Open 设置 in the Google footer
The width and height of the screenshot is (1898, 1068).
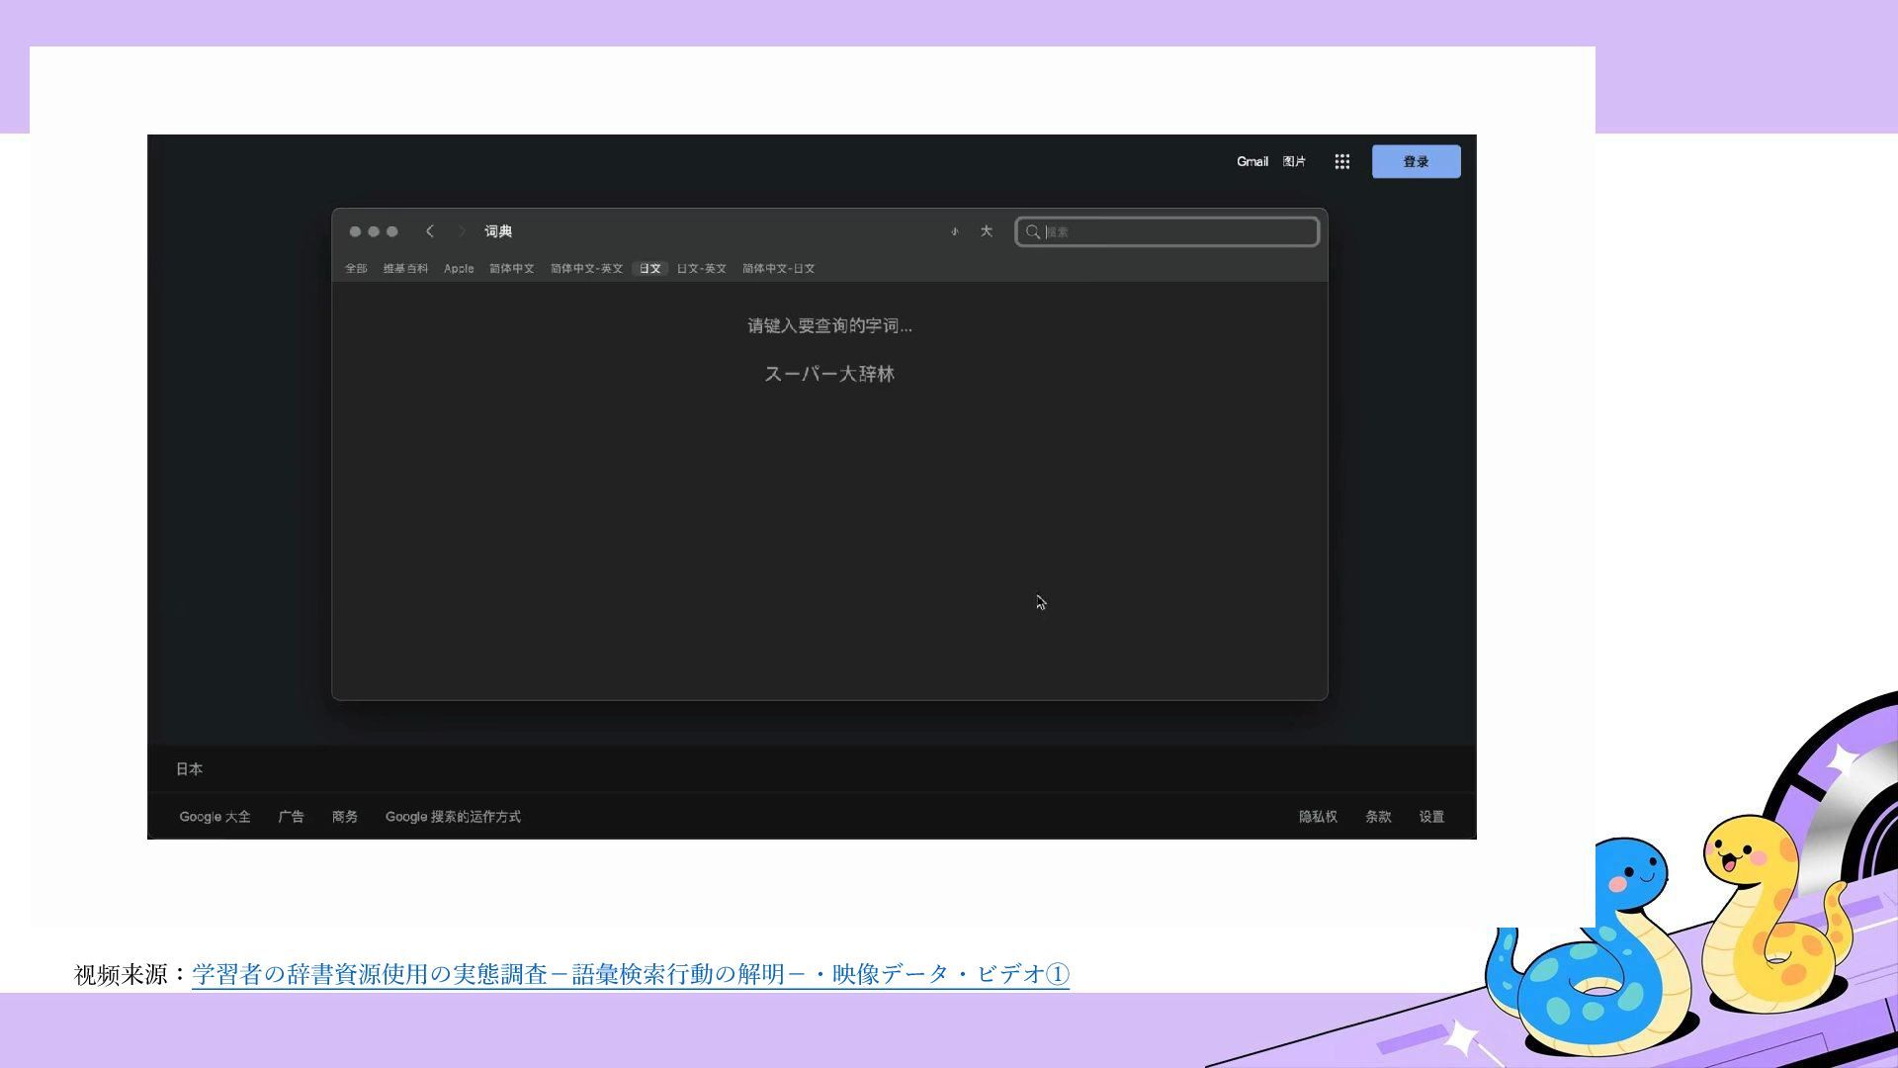(x=1431, y=817)
